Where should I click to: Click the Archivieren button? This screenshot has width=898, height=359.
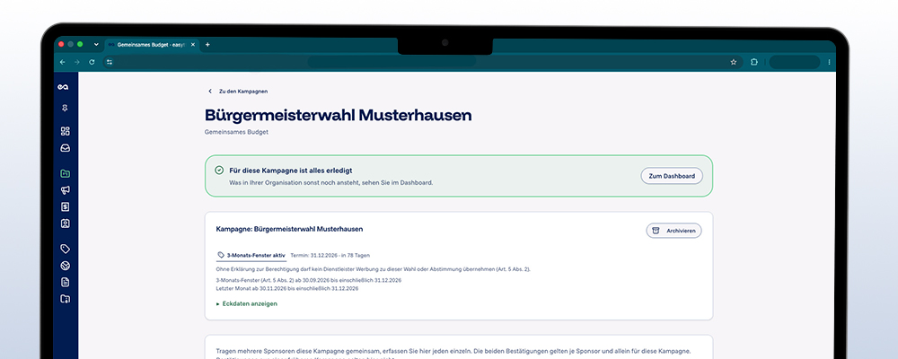point(674,231)
